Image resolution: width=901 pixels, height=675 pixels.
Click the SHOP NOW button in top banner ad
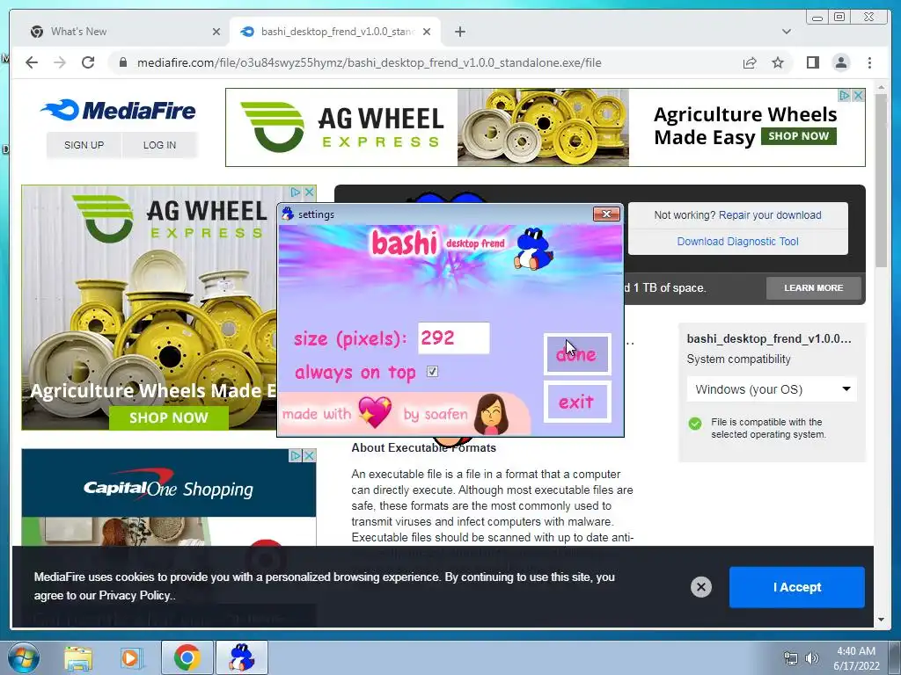tap(799, 136)
